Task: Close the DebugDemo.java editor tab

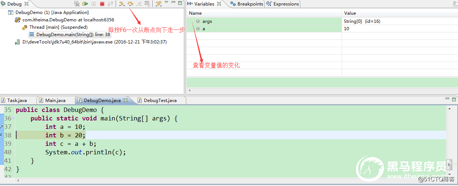Action: pyautogui.click(x=125, y=100)
